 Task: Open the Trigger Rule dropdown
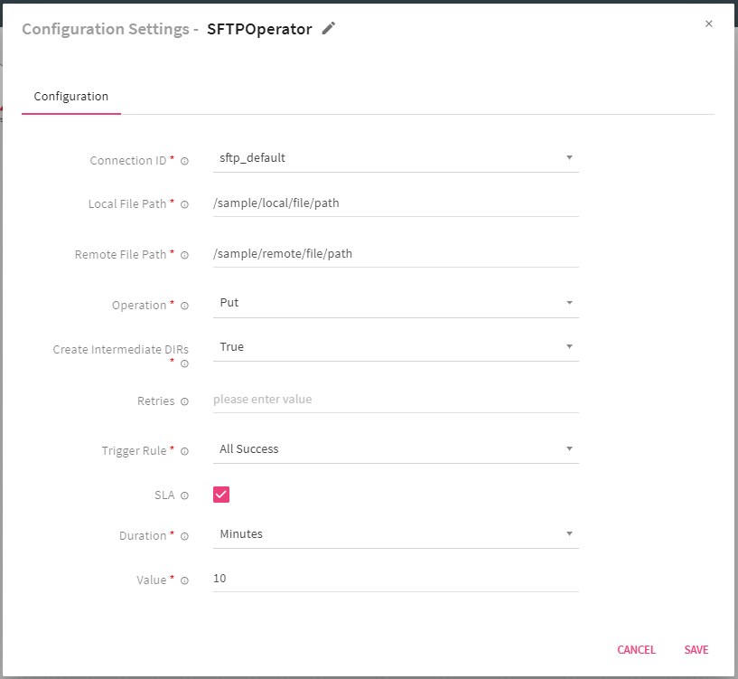(x=395, y=449)
